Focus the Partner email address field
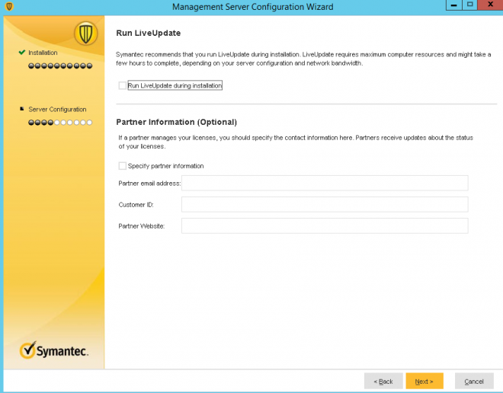503x393 pixels. pyautogui.click(x=325, y=183)
